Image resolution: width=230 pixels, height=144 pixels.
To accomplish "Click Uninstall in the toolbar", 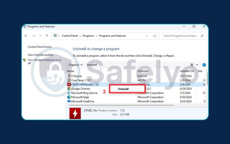I will [92, 65].
